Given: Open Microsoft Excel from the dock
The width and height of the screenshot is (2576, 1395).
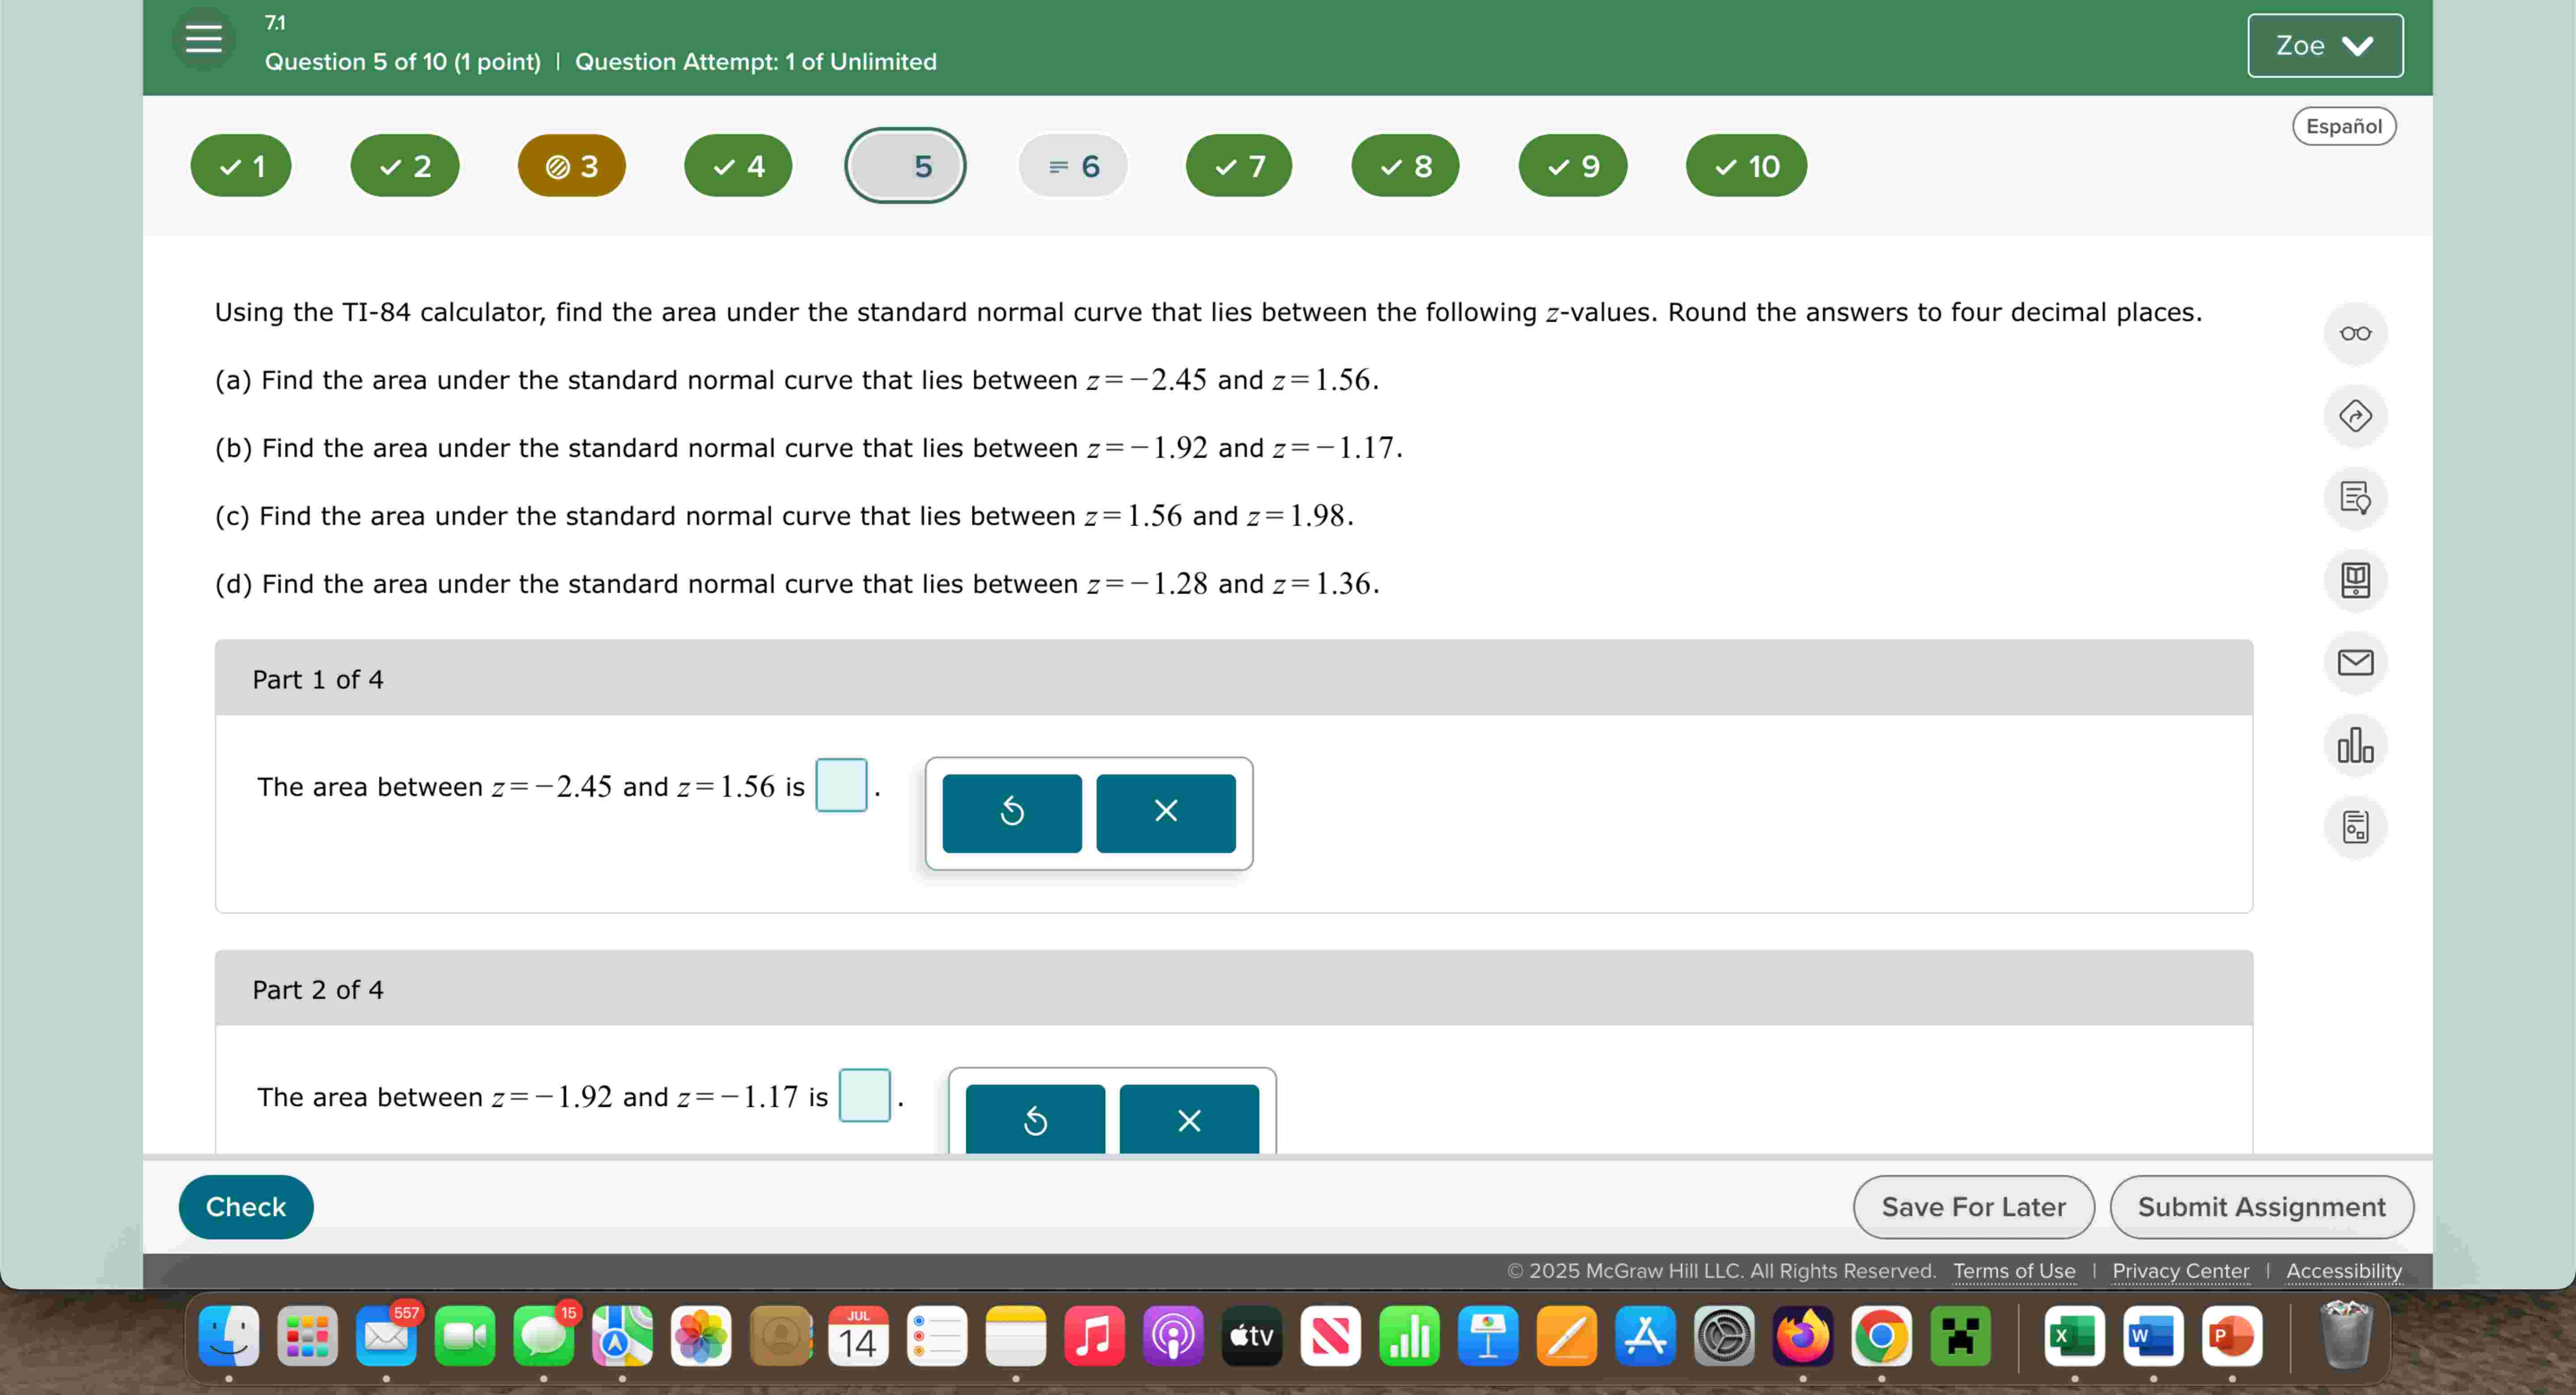Looking at the screenshot, I should click(2074, 1336).
